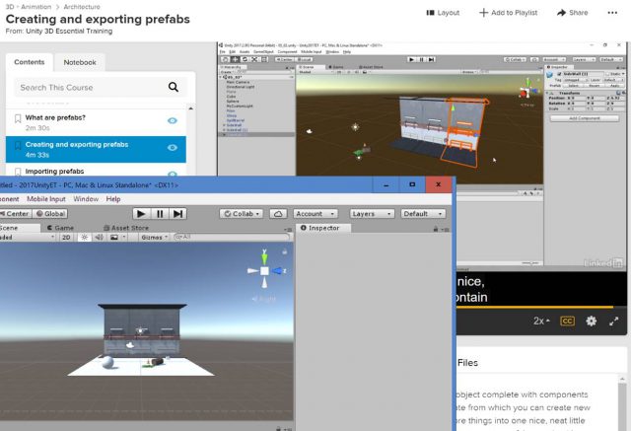This screenshot has width=631, height=431.
Task: Open the Collab dropdown
Action: click(242, 214)
